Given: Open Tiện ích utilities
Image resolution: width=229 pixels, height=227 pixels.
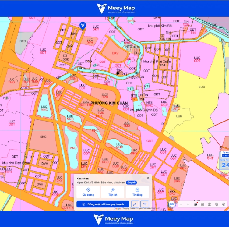Looking at the screenshot, I should [113, 192].
